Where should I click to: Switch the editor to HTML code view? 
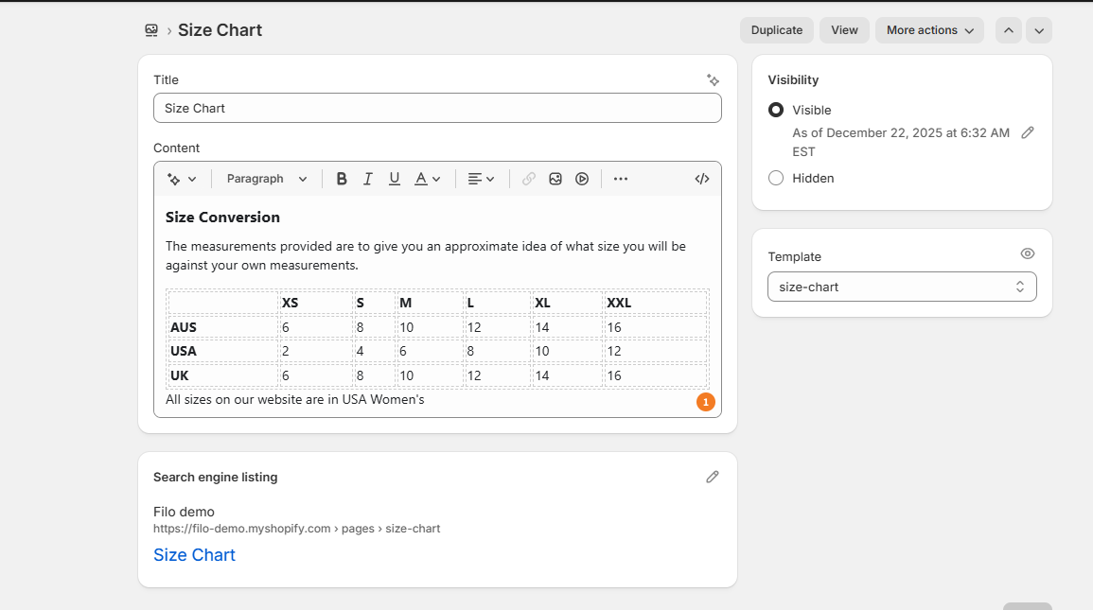coord(702,179)
